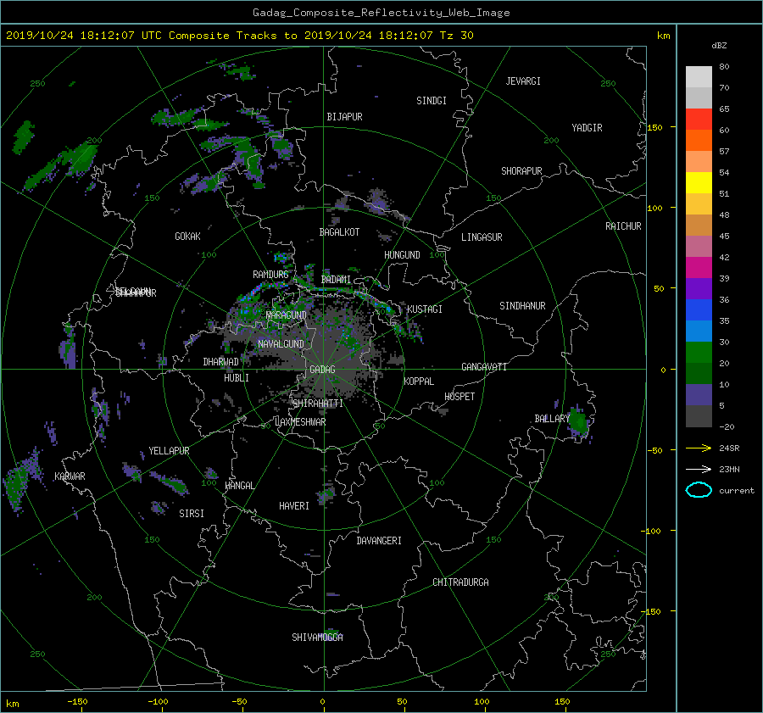Image resolution: width=763 pixels, height=713 pixels.
Task: Click the KARWAR city label
Action: click(x=70, y=476)
